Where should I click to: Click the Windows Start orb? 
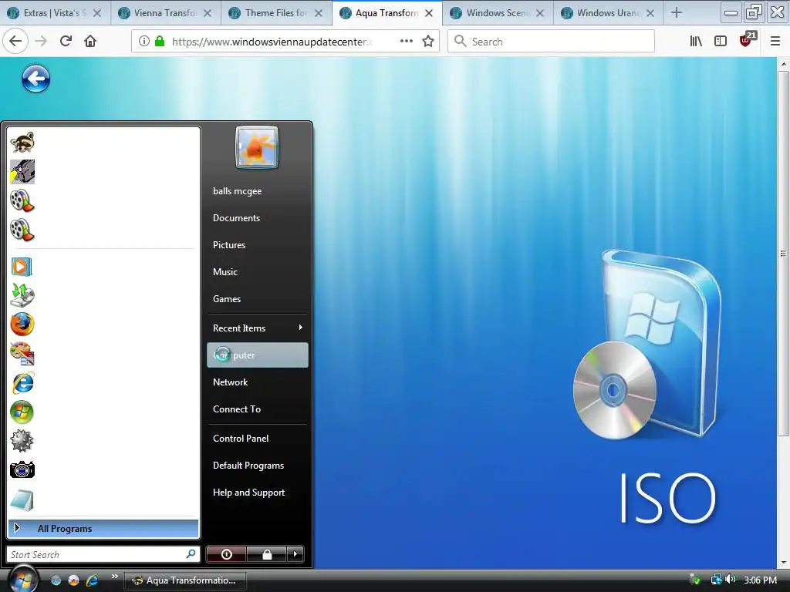pos(22,580)
